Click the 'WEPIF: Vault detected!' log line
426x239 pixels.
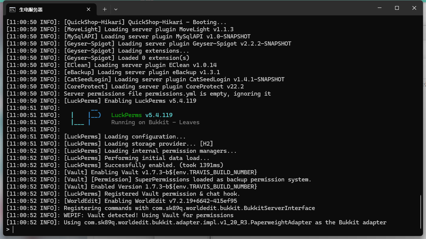click(120, 215)
